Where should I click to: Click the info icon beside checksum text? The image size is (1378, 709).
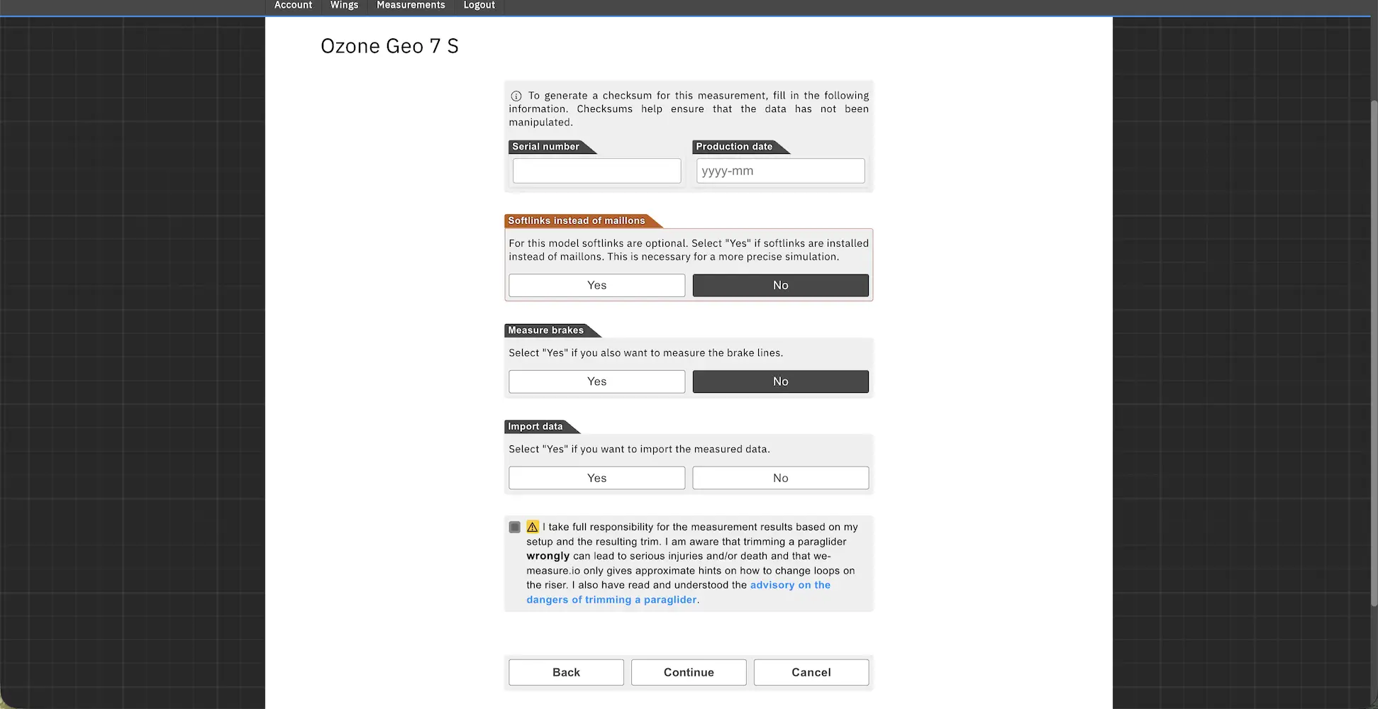click(516, 96)
